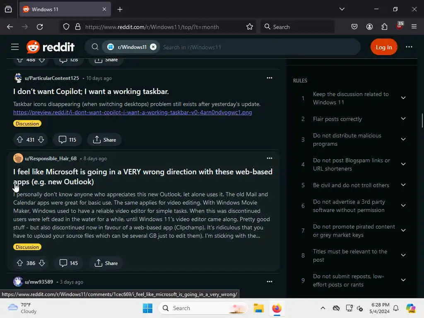Bookmark this page with the star icon
The image size is (424, 318).
click(x=250, y=27)
